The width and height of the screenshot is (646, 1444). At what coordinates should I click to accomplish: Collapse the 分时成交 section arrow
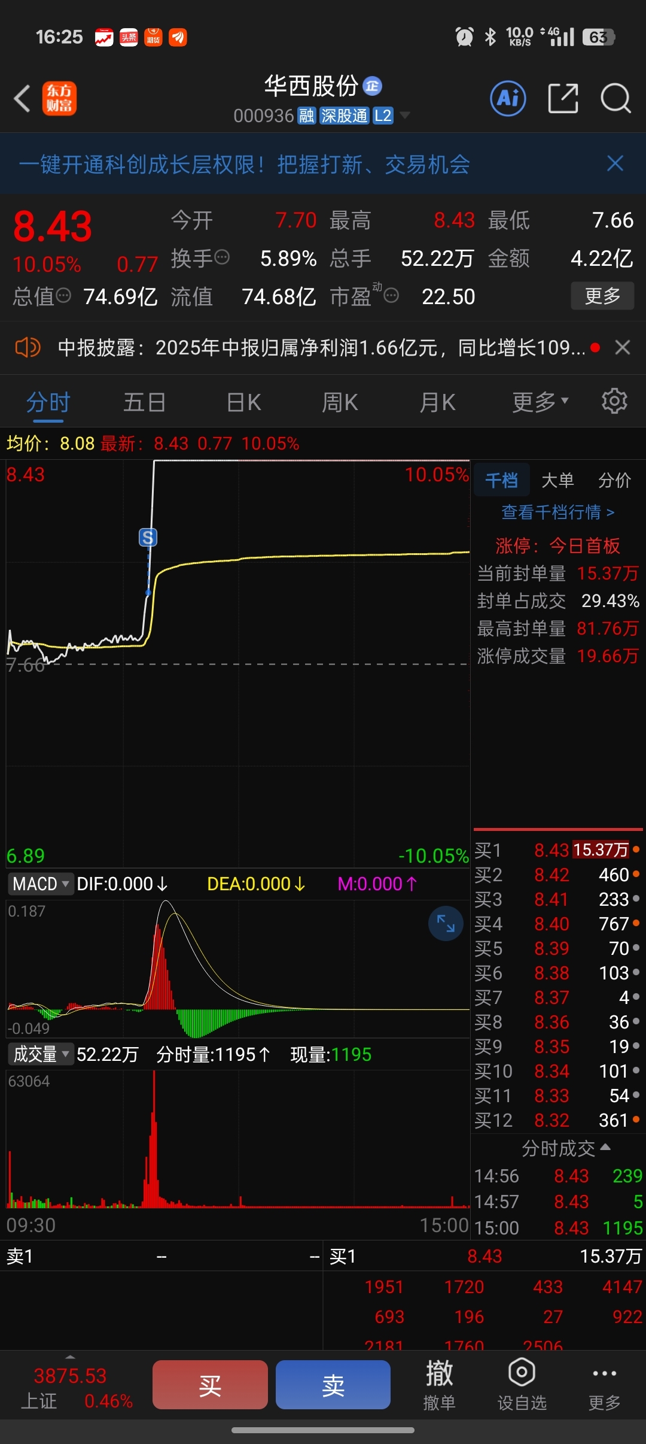tap(605, 1146)
